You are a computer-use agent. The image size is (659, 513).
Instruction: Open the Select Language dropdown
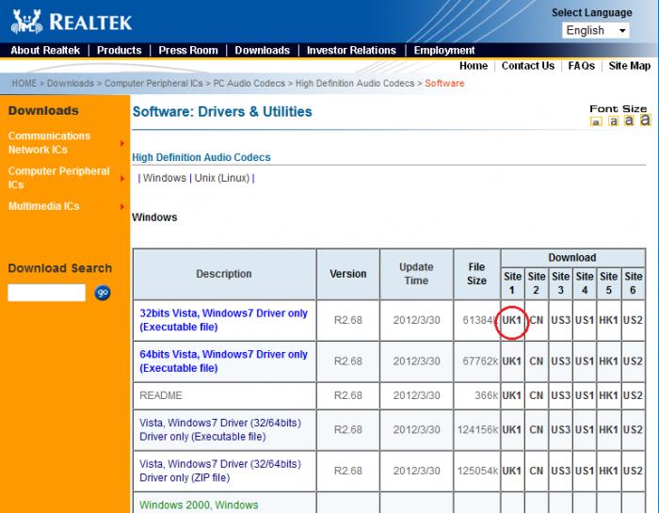point(596,30)
